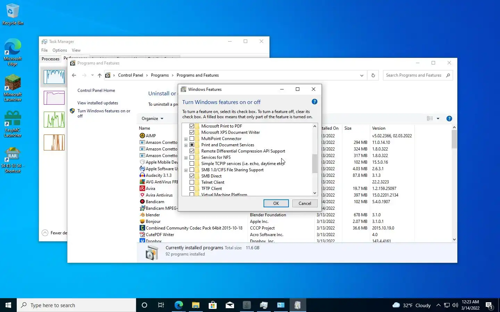Open View installed updates link

98,103
